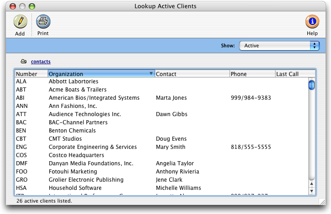Click the vertical scrollbar thumb
The image size is (331, 214).
(311, 85)
